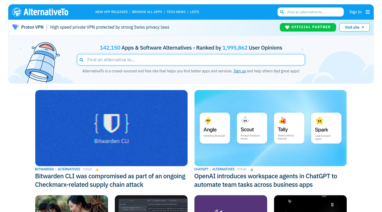Click the external-link arrow on Visit site

point(363,27)
